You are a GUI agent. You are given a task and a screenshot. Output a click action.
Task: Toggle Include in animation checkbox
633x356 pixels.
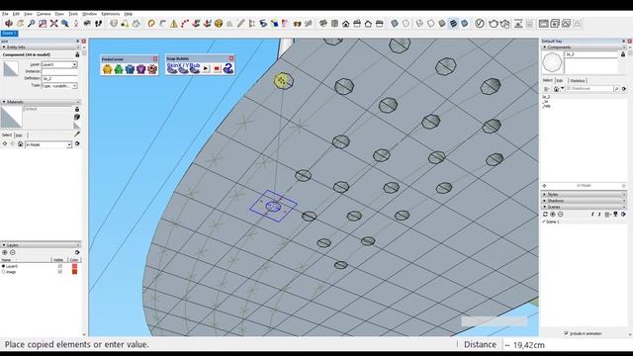point(566,333)
